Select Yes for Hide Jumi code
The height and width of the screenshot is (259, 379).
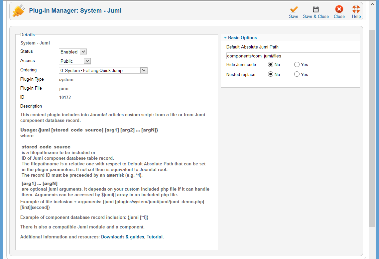297,64
